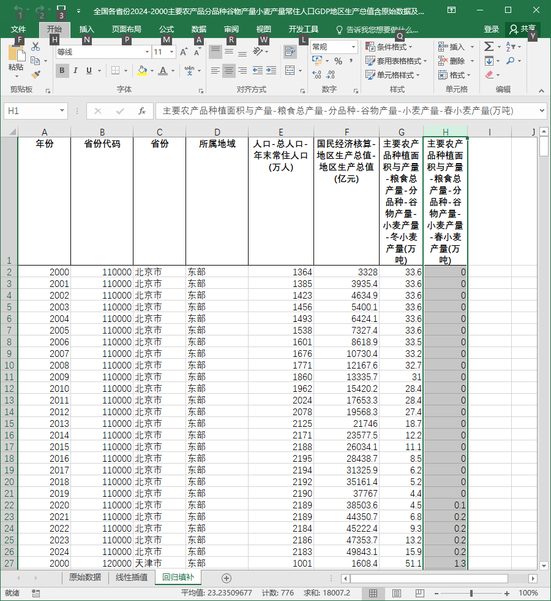Open the font size dropdown
Image resolution: width=551 pixels, height=601 pixels.
tap(171, 52)
